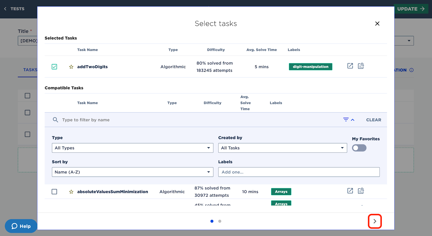Viewport: 432px width, 236px height.
Task: Tick the third background list checkbox
Action: [x=28, y=134]
